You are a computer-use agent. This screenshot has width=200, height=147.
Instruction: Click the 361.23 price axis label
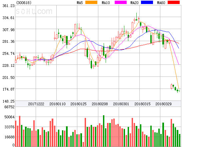(x=8, y=6)
